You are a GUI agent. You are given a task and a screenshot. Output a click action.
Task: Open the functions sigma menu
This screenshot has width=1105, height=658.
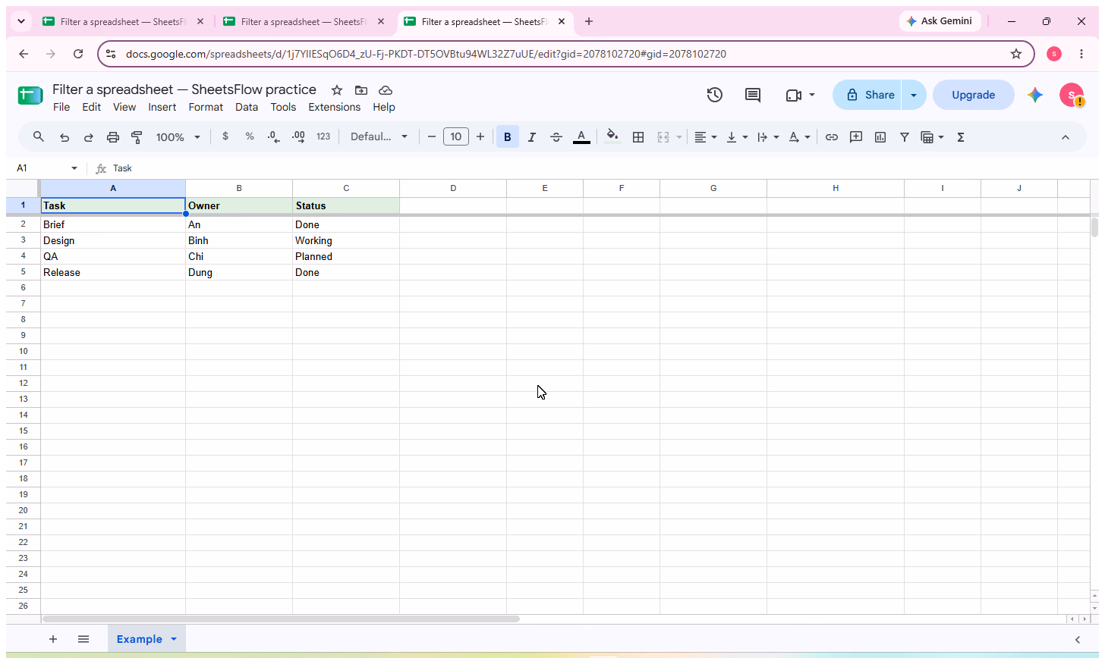click(x=961, y=137)
